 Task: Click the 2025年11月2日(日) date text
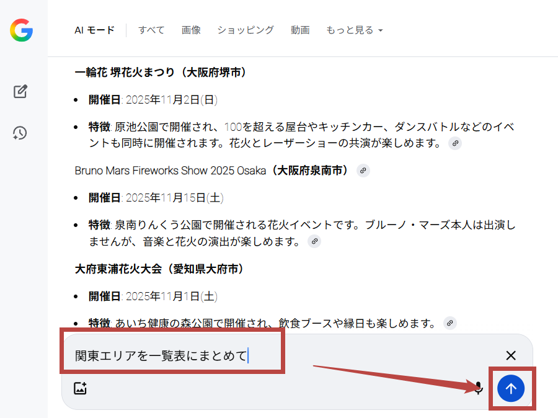point(171,99)
